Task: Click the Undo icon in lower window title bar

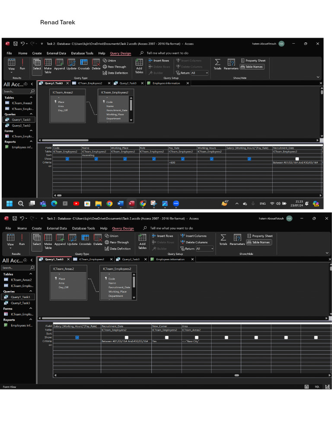Action: (x=22, y=218)
